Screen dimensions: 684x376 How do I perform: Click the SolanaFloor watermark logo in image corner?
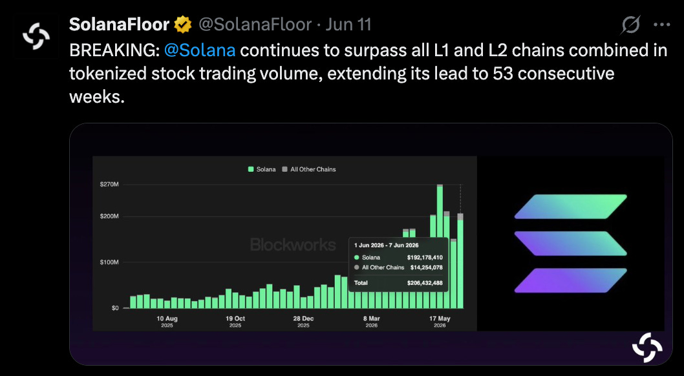point(647,347)
